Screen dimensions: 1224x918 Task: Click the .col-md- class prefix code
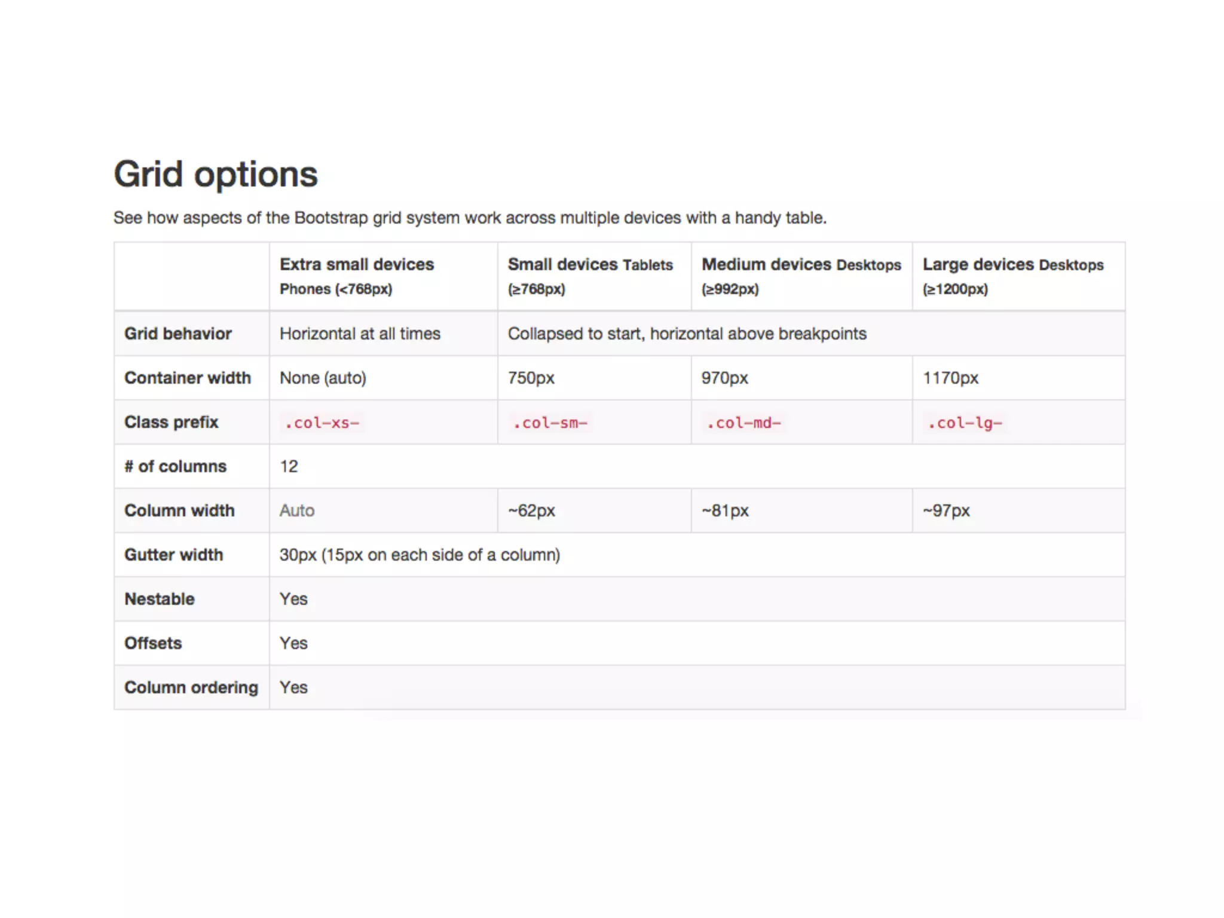744,423
